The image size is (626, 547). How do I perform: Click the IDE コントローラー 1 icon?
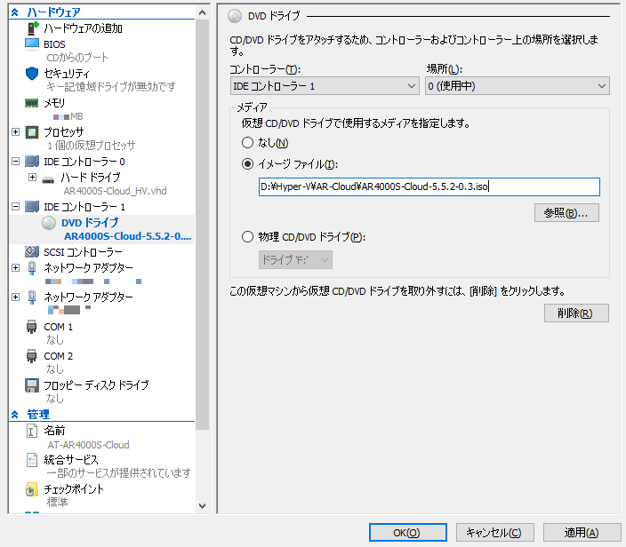coord(32,207)
